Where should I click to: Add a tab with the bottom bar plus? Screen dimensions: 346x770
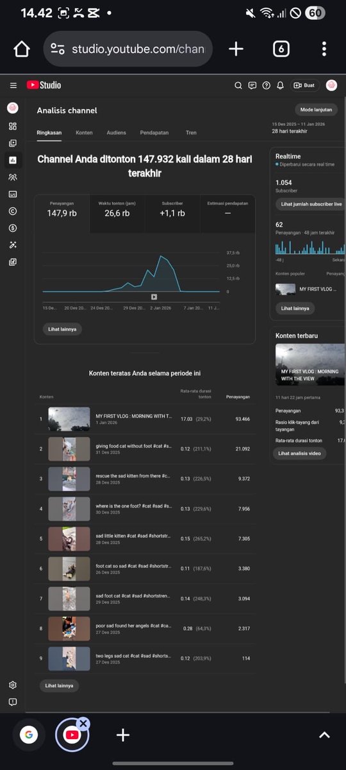[x=123, y=735]
